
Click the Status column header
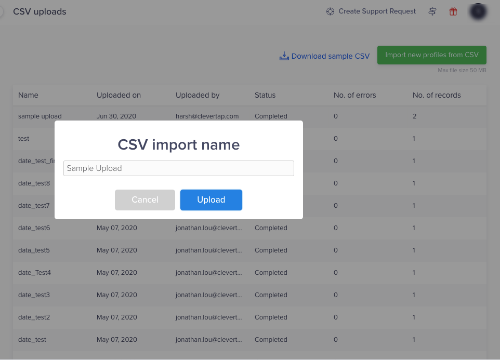point(265,95)
